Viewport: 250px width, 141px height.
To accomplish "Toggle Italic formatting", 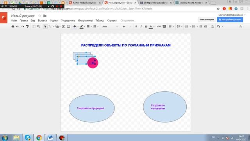I will (141, 27).
